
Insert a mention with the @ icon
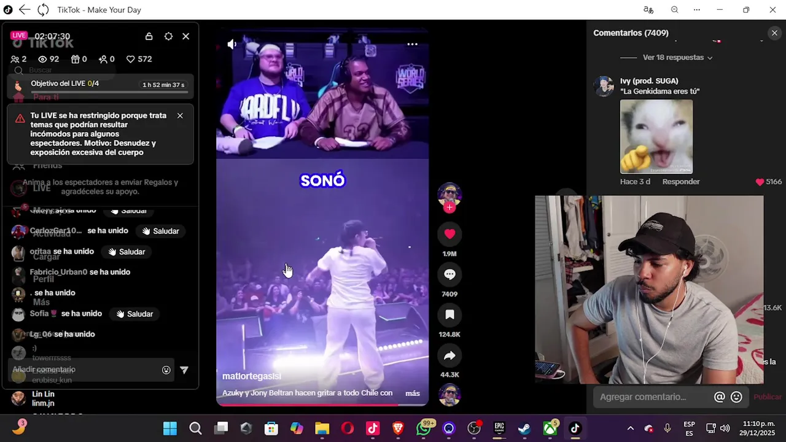tap(720, 397)
